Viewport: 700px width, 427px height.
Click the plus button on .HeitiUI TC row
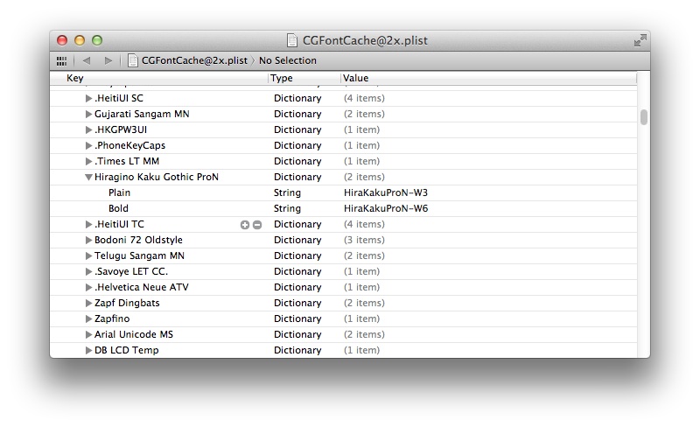(x=245, y=225)
